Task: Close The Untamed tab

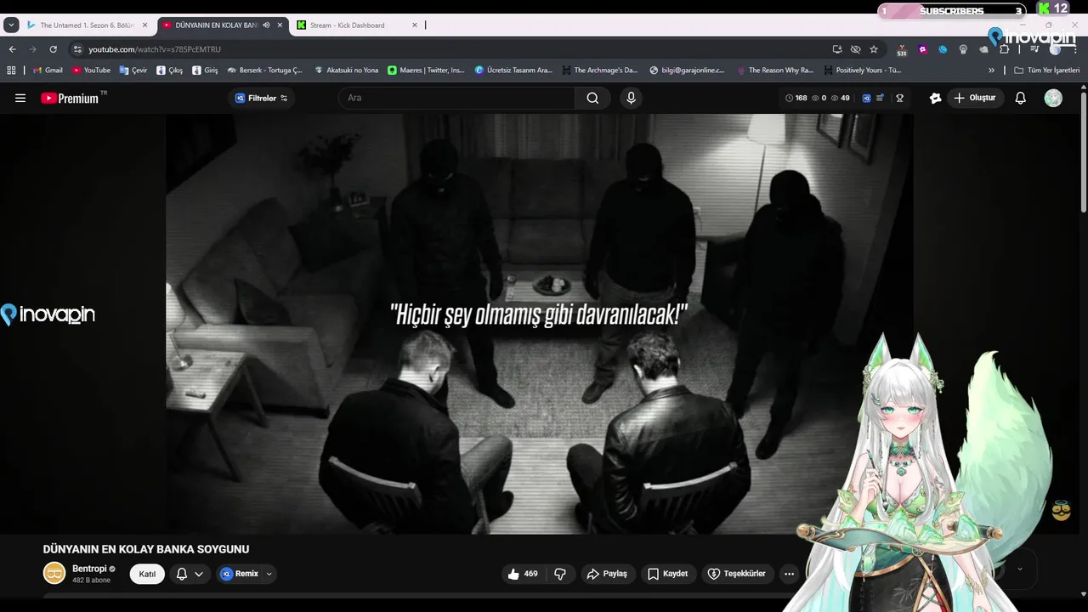Action: [x=144, y=25]
